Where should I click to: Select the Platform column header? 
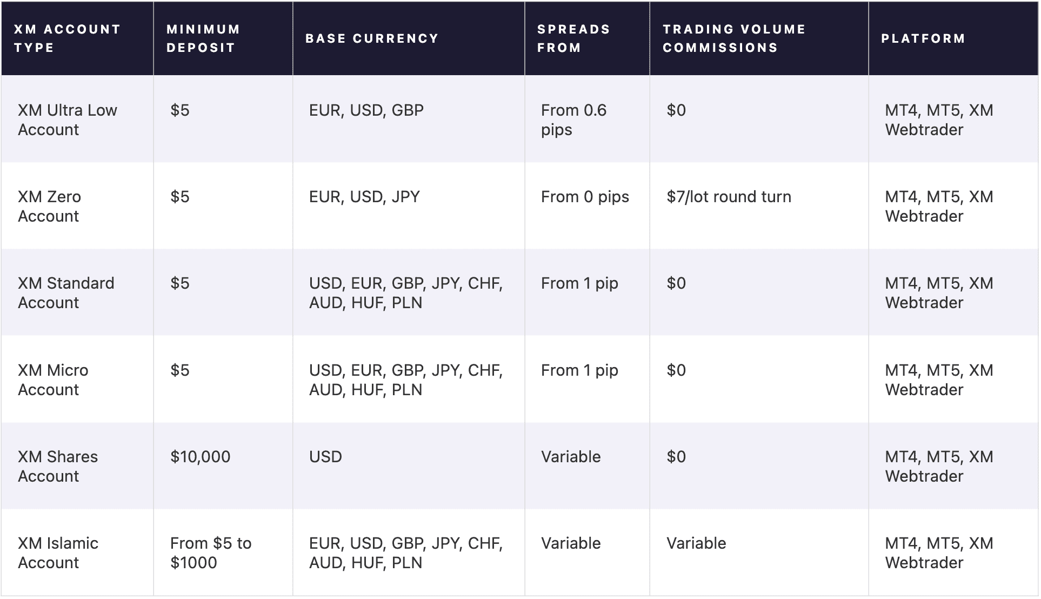click(x=923, y=38)
